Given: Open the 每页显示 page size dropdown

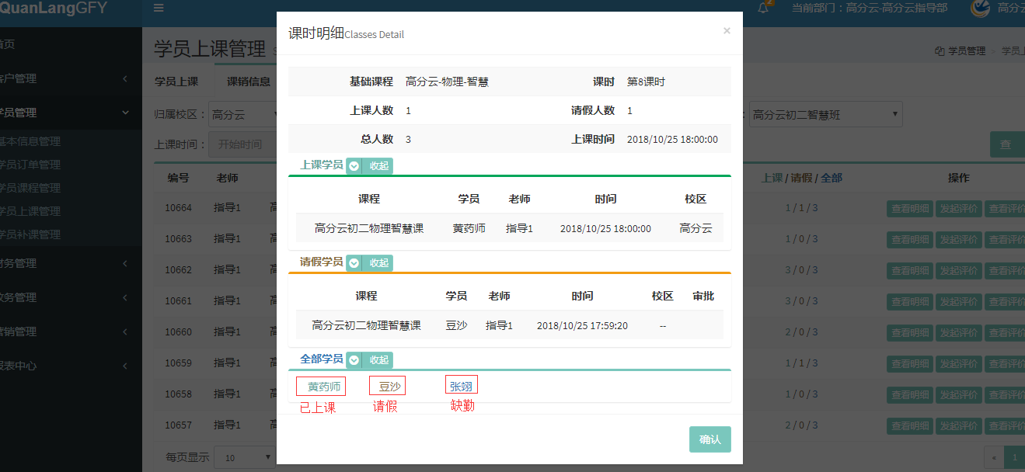Looking at the screenshot, I should point(244,457).
